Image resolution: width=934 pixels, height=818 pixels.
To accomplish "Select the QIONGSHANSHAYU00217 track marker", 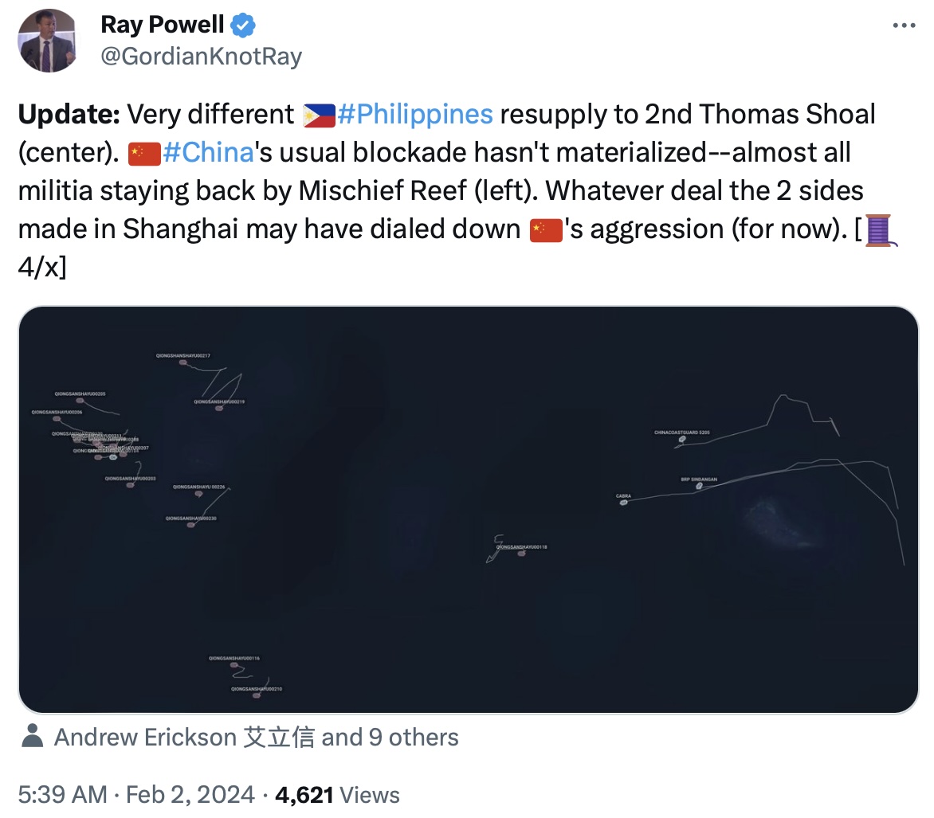I will click(183, 362).
